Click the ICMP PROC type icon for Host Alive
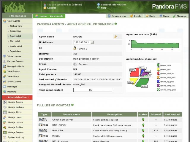This screenshot has height=142, width=190. pyautogui.click(x=43, y=130)
